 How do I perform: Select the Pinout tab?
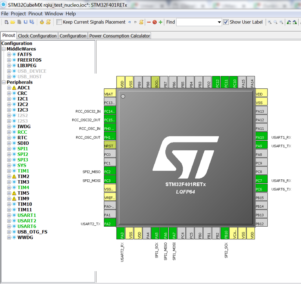tap(9, 36)
